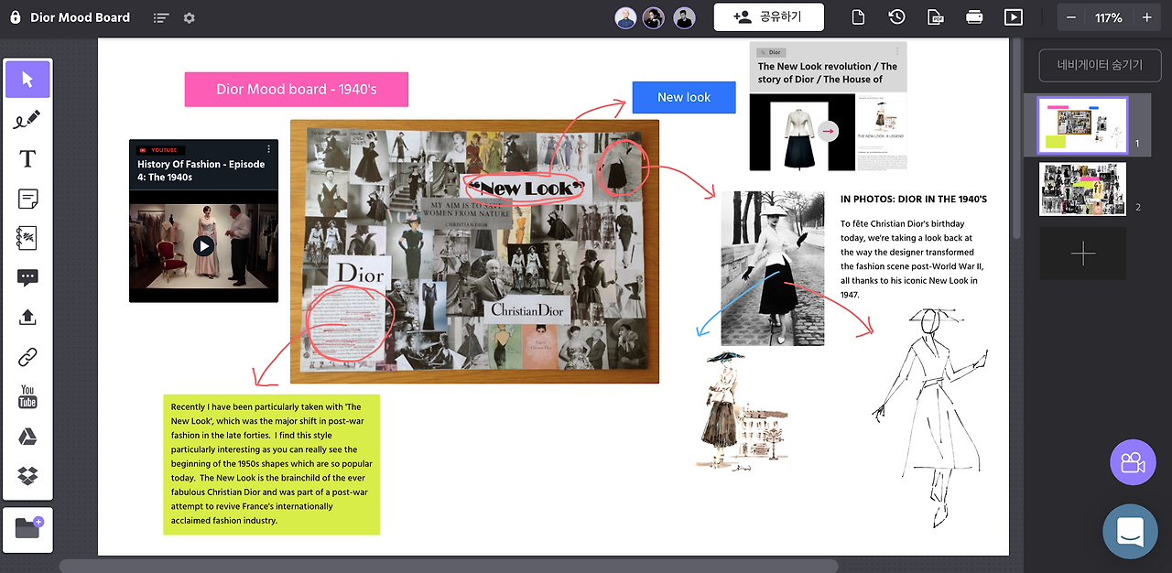
Task: Start presentation mode
Action: coord(1013,17)
